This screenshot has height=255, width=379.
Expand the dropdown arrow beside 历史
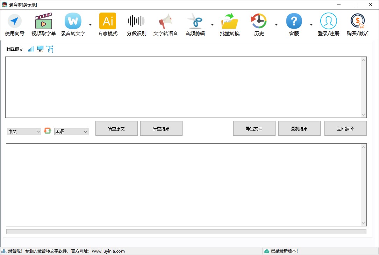pos(276,25)
